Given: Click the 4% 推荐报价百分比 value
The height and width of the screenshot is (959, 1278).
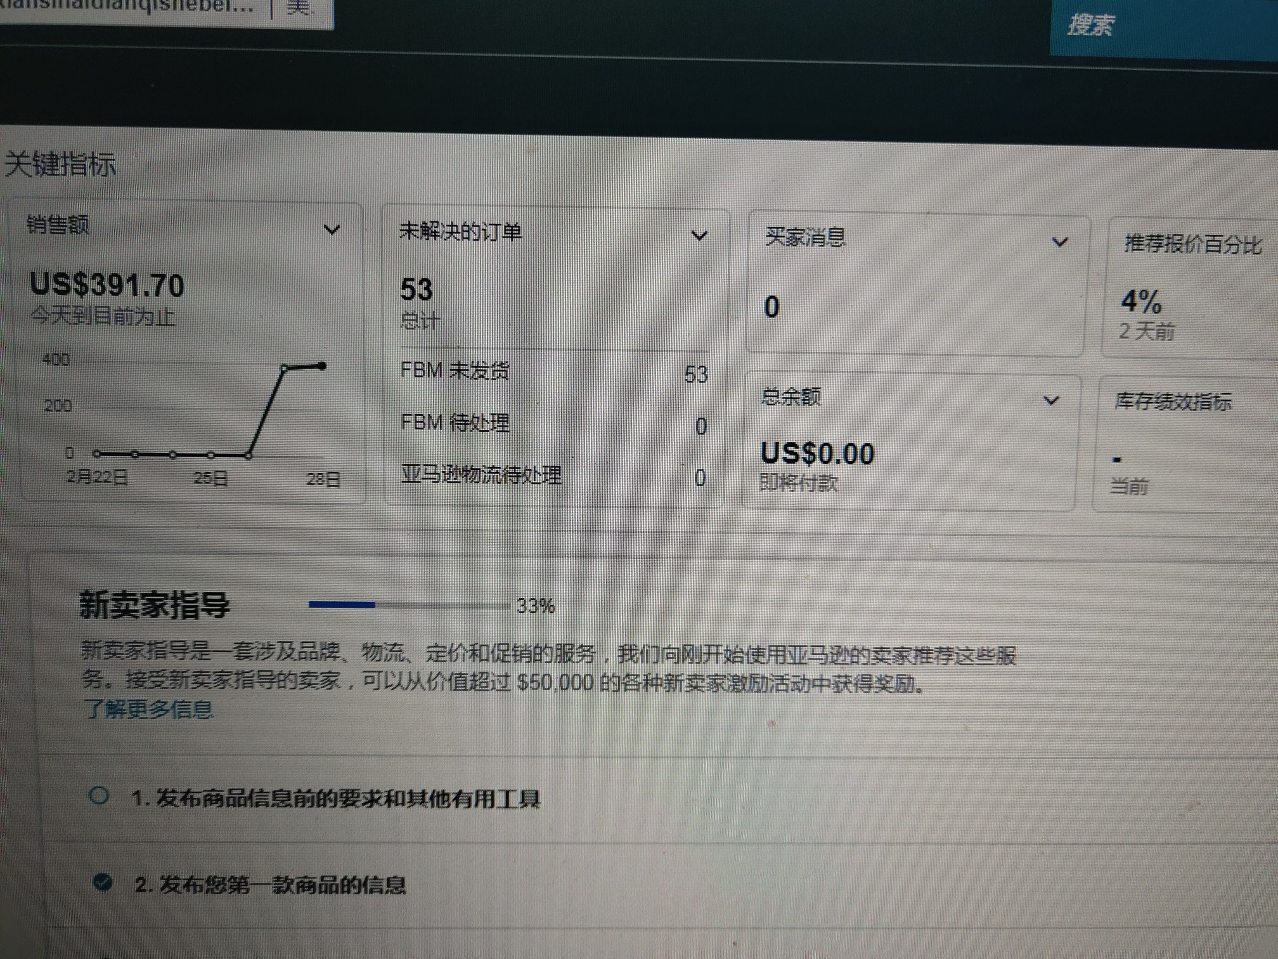Looking at the screenshot, I should coord(1141,301).
